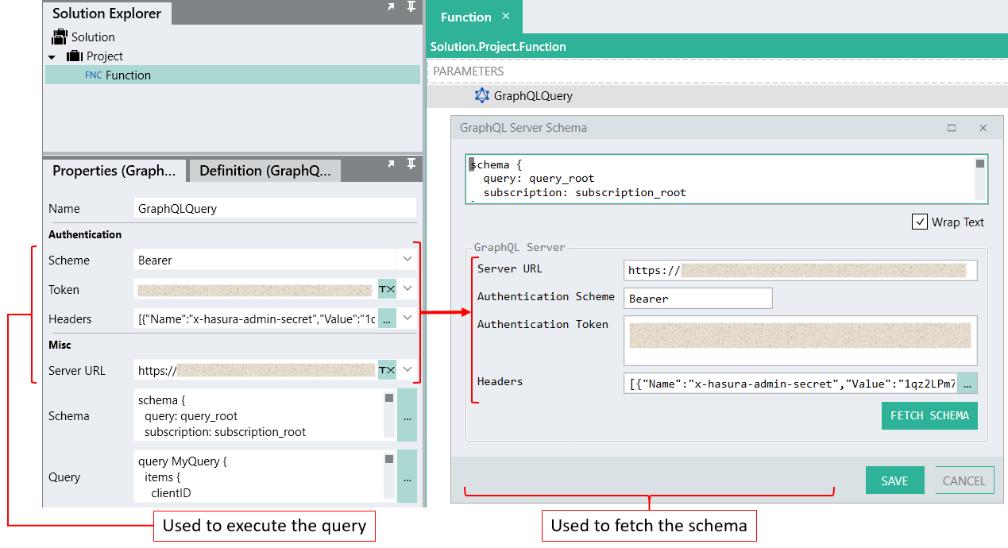
Task: Switch to the Definition (GraphQ...) tab
Action: coord(264,171)
